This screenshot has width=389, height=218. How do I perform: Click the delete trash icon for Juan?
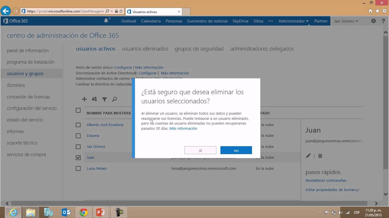tap(320, 156)
